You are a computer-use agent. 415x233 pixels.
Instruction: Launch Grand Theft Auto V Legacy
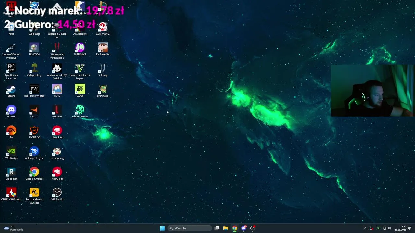(x=80, y=72)
